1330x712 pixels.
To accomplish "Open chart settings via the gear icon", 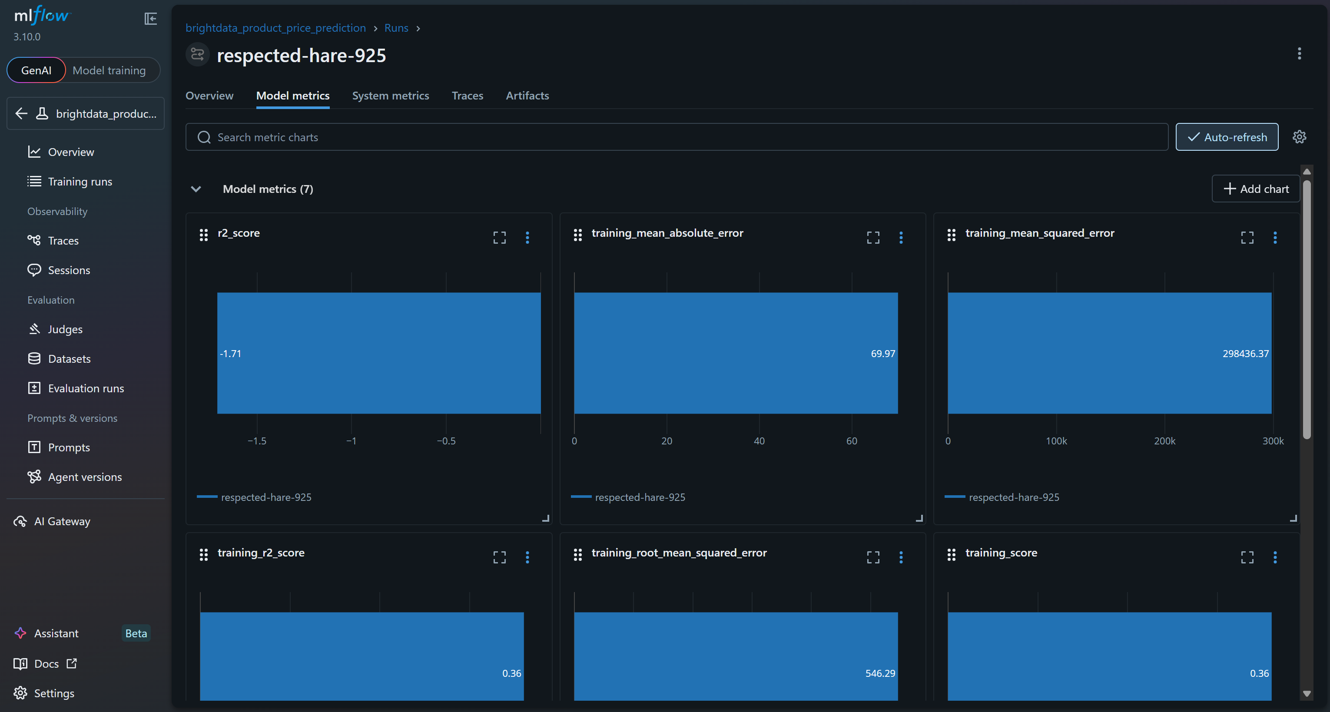I will (x=1299, y=136).
